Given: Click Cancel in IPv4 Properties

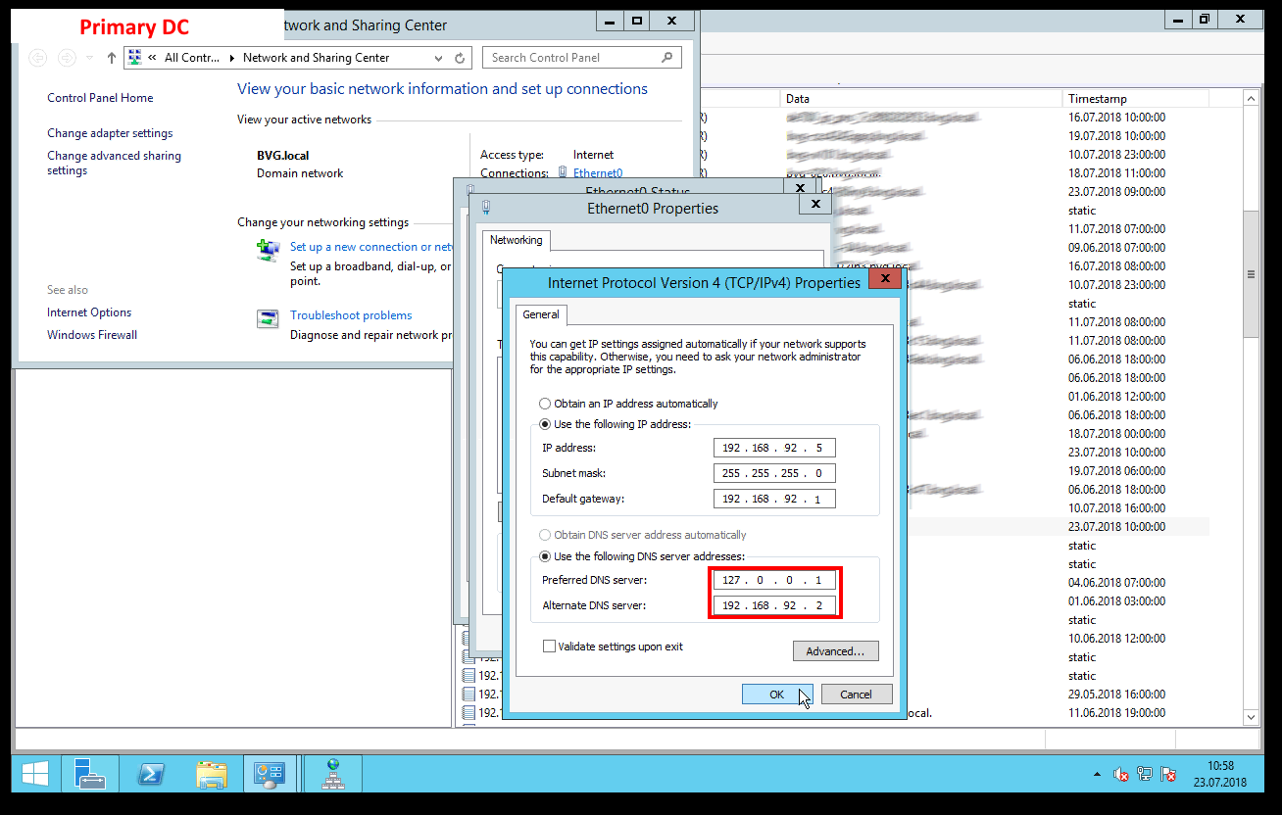Looking at the screenshot, I should [x=856, y=695].
